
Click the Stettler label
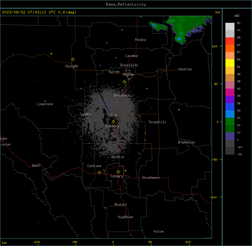point(185,69)
